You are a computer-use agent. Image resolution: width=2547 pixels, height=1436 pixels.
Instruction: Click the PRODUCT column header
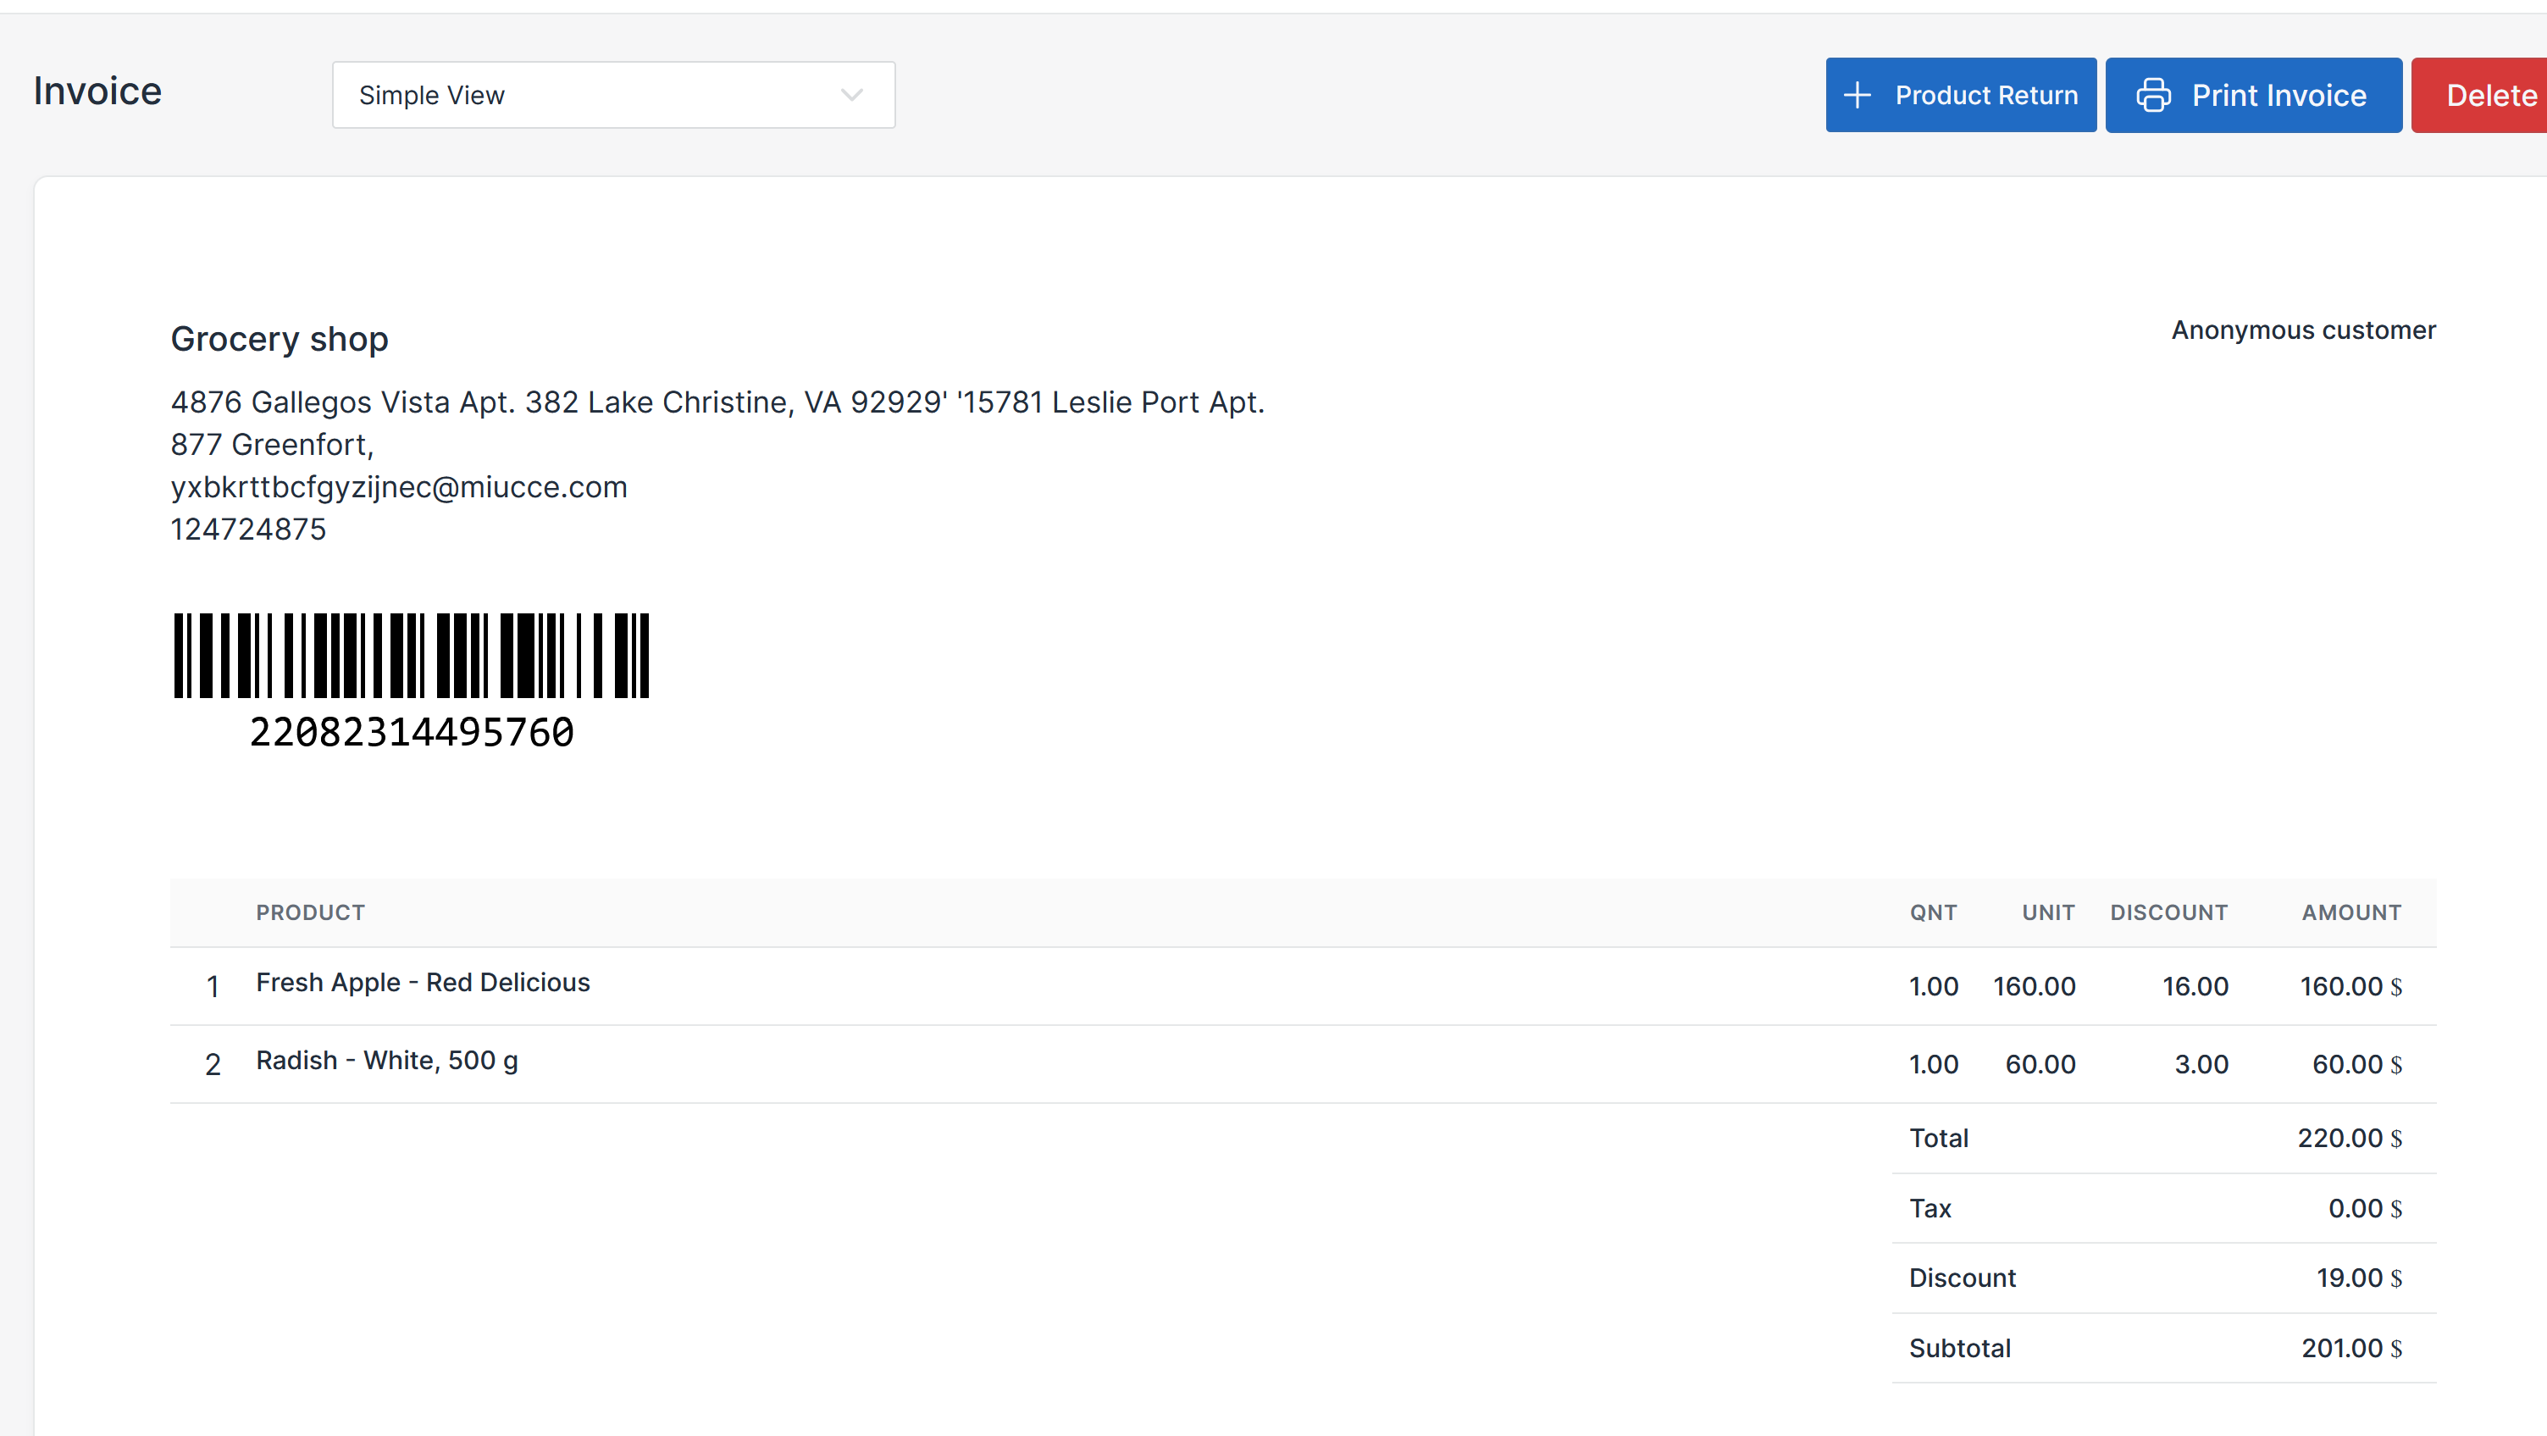pyautogui.click(x=311, y=912)
